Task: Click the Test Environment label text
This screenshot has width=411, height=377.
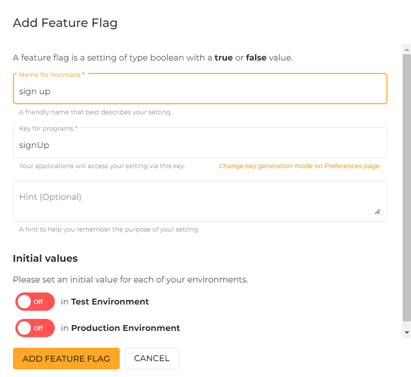Action: click(x=110, y=302)
